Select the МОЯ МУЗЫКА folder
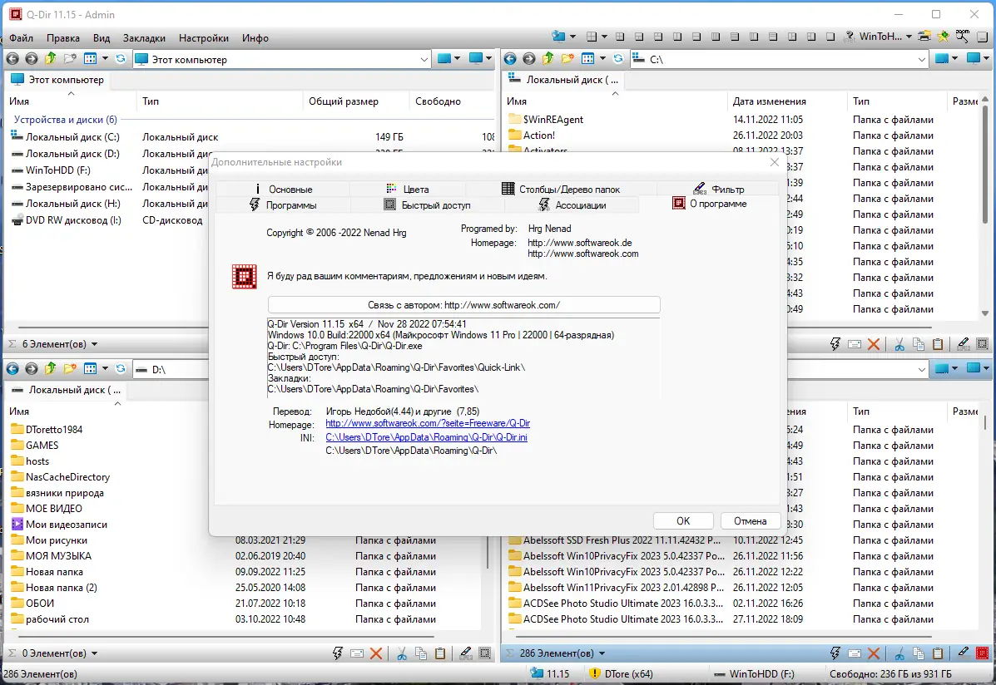 [x=58, y=555]
